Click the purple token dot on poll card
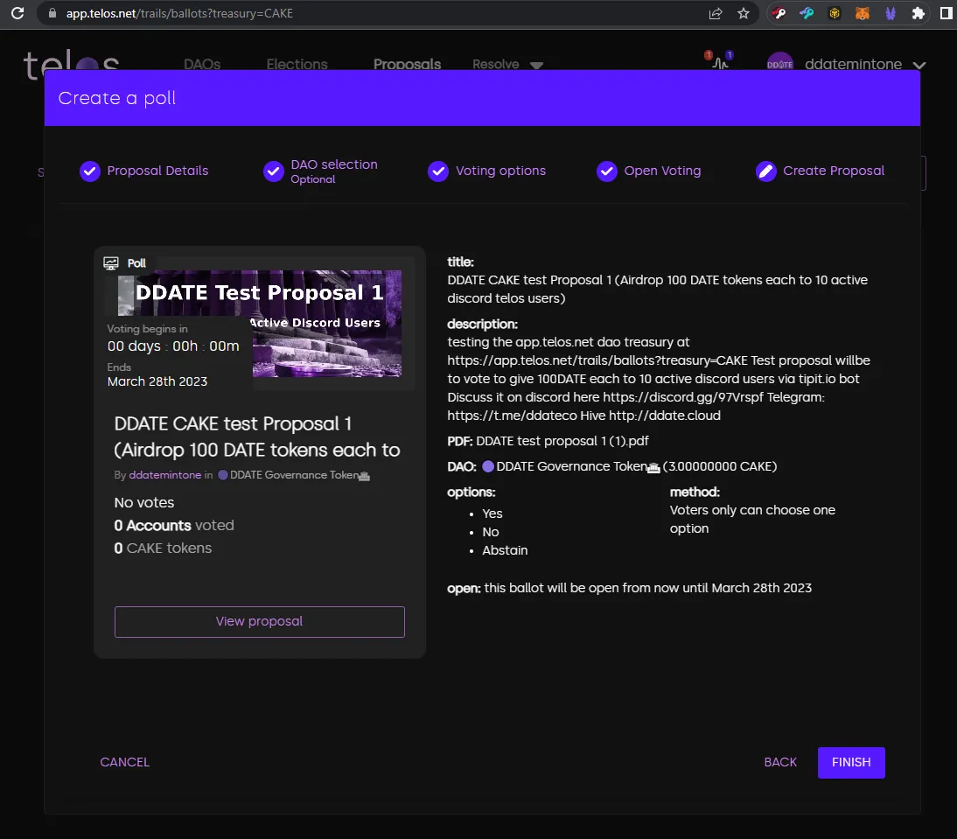Viewport: 957px width, 839px height. pyautogui.click(x=223, y=475)
